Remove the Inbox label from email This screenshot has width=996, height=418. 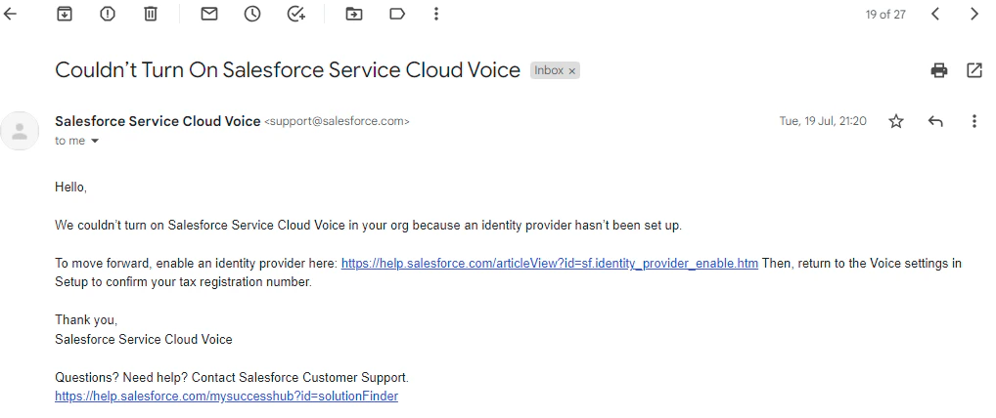tap(572, 71)
